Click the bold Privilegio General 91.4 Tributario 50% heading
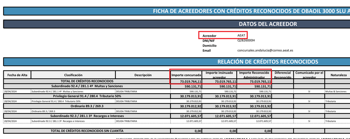 87,96
